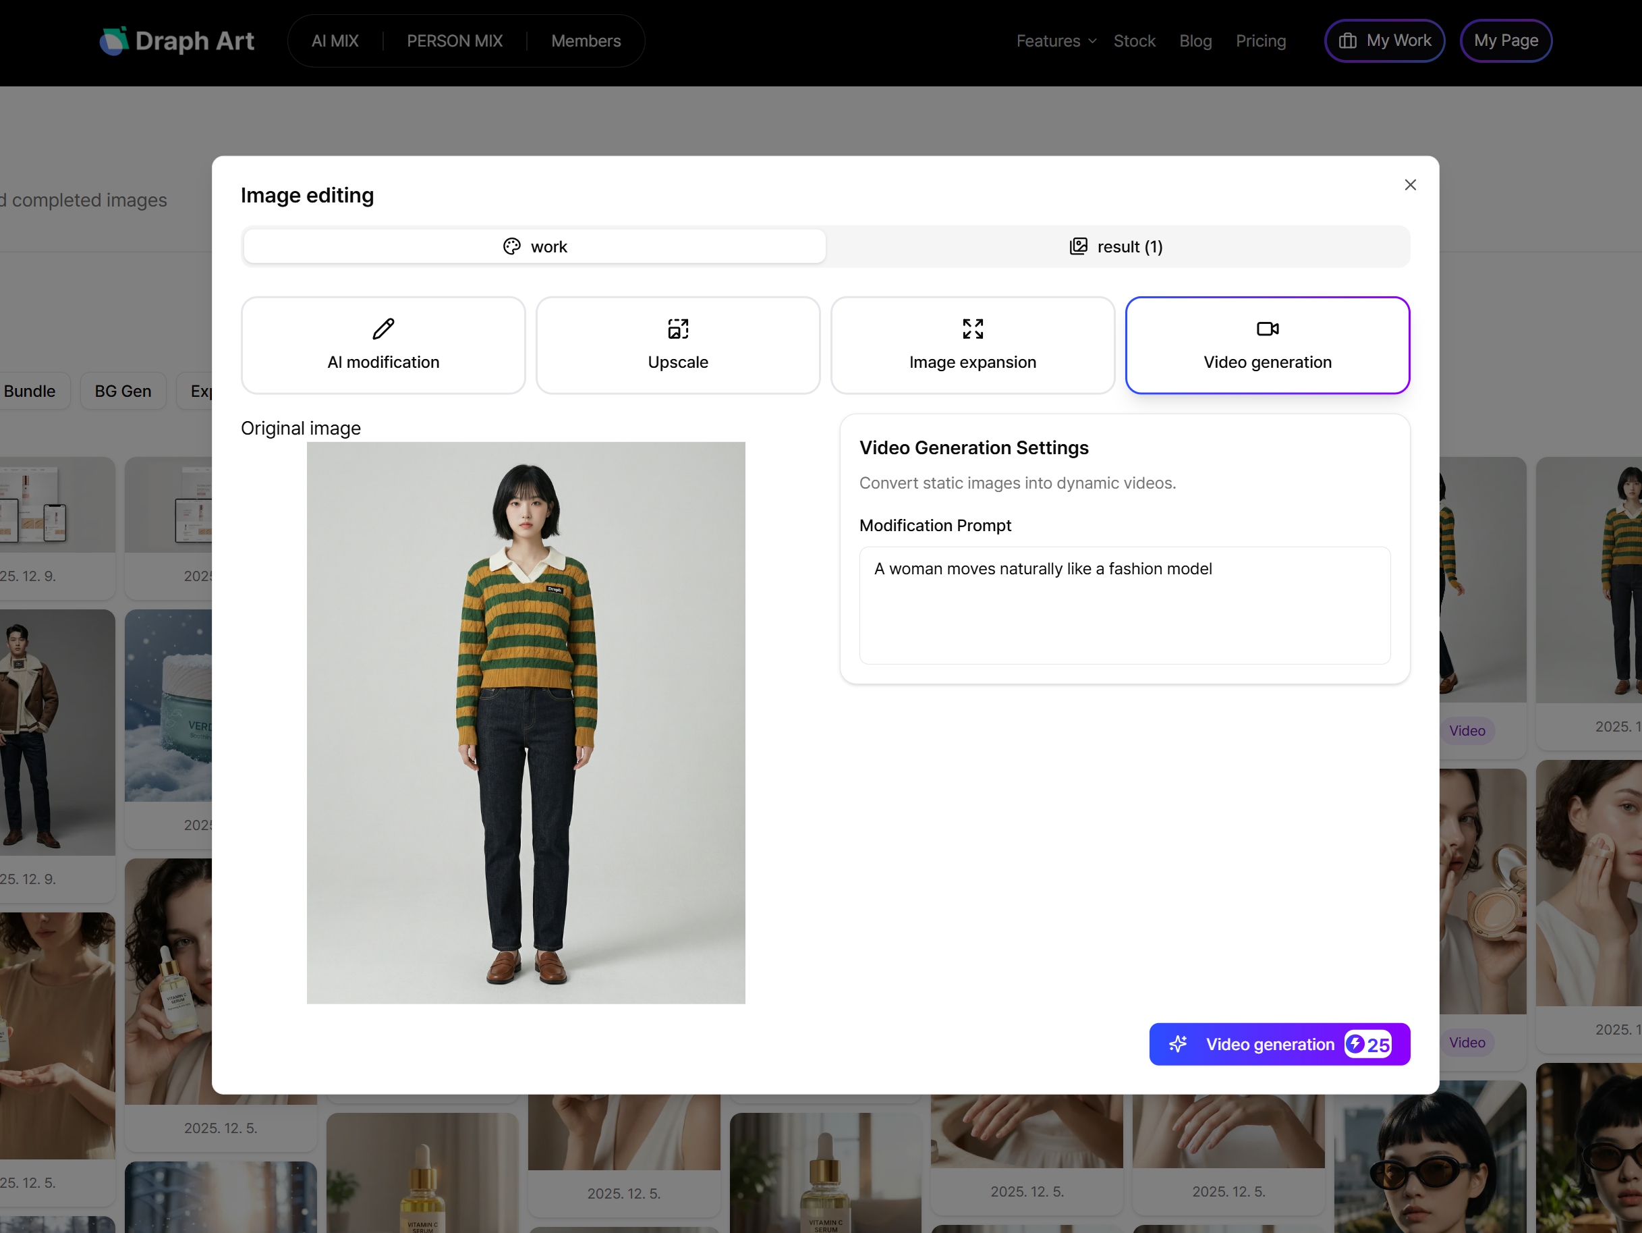Screen dimensions: 1642x1233
Task: Select the Upscale image icon
Action: [x=678, y=328]
